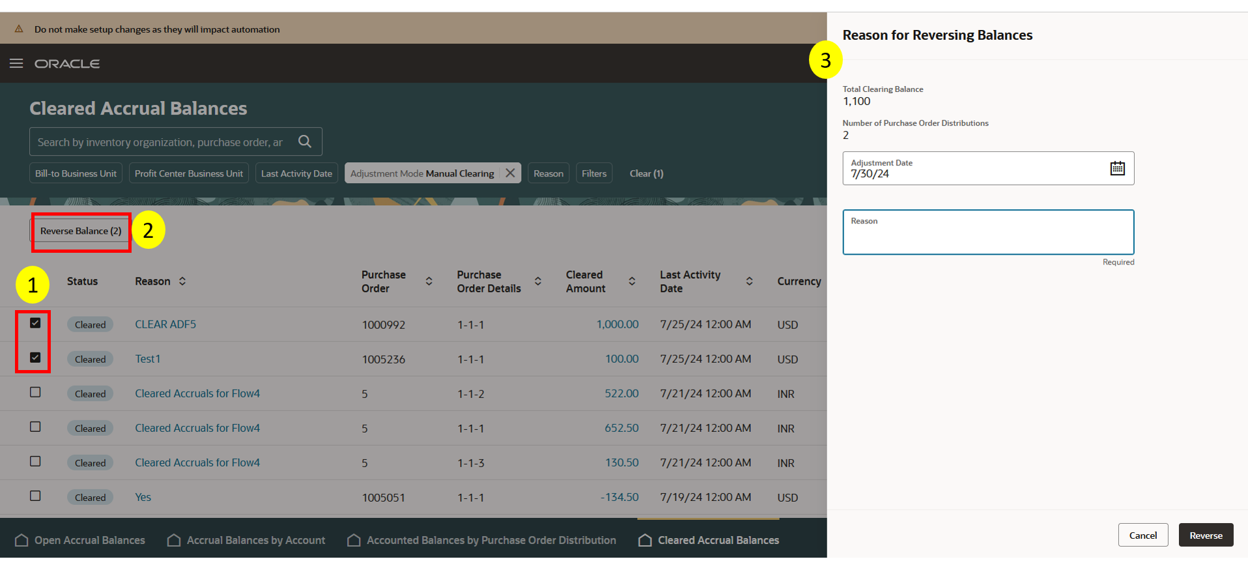Click the Status column header
The height and width of the screenshot is (572, 1248).
[x=82, y=281]
